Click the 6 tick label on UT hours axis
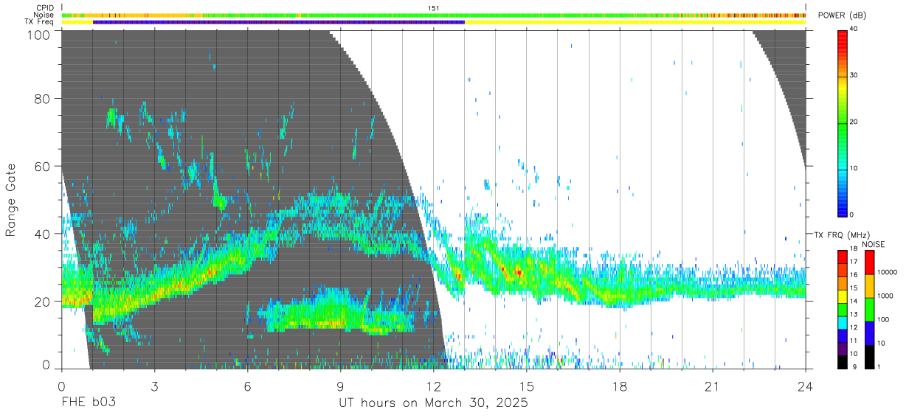 [248, 386]
